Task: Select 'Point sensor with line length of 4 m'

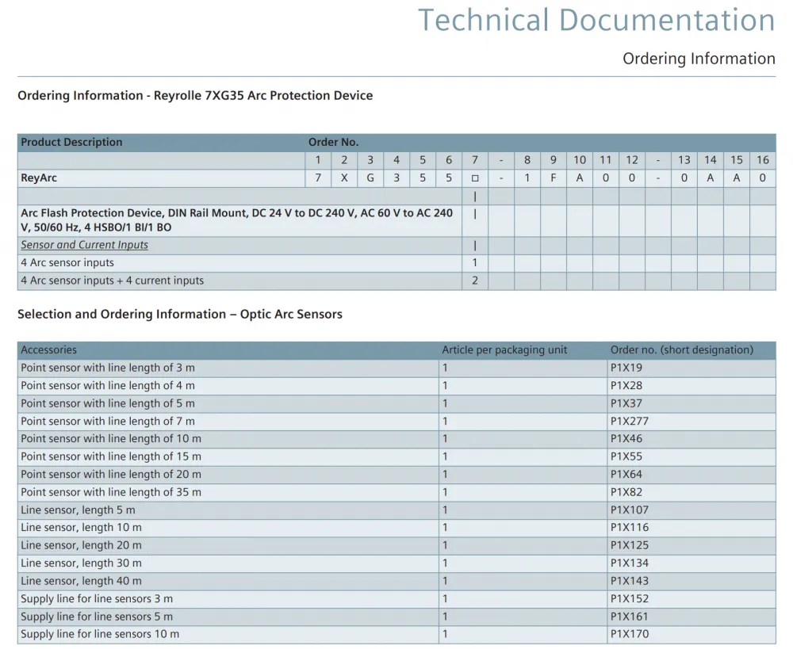Action: pyautogui.click(x=108, y=386)
